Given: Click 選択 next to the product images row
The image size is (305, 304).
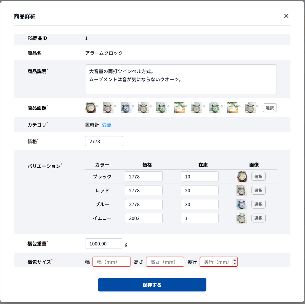Looking at the screenshot, I should (x=269, y=108).
